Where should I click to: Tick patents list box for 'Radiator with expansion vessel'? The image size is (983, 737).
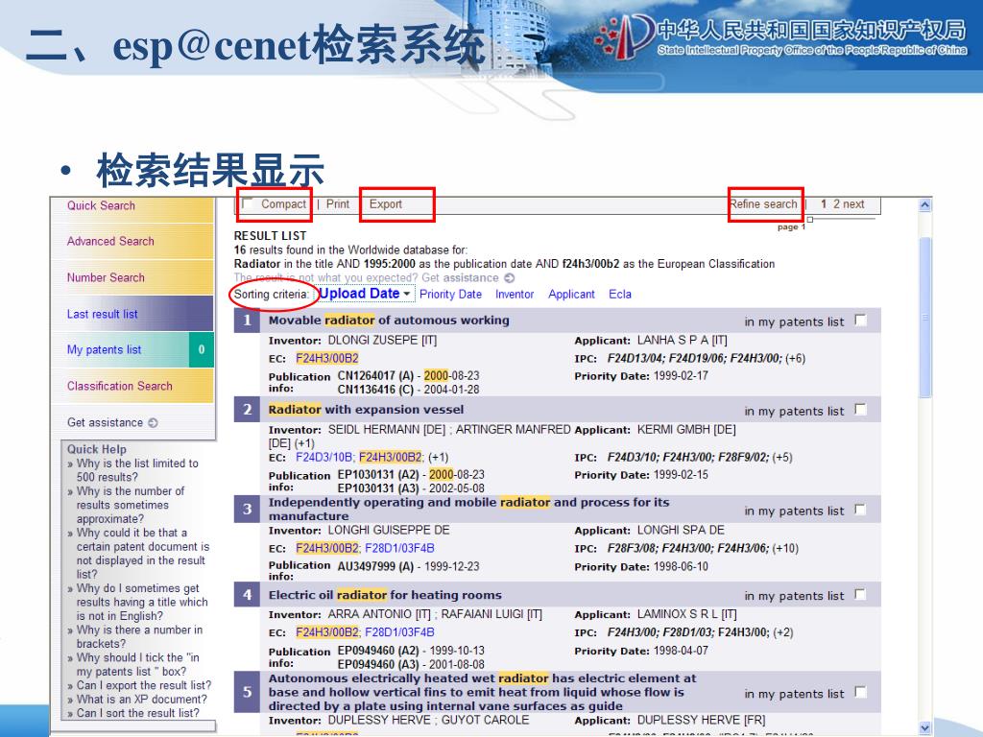(x=861, y=409)
